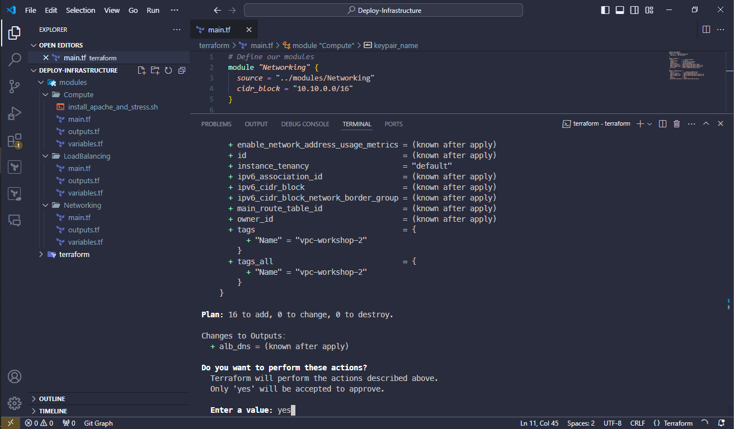Refresh the Explorer file tree
Image resolution: width=734 pixels, height=429 pixels.
(x=168, y=70)
